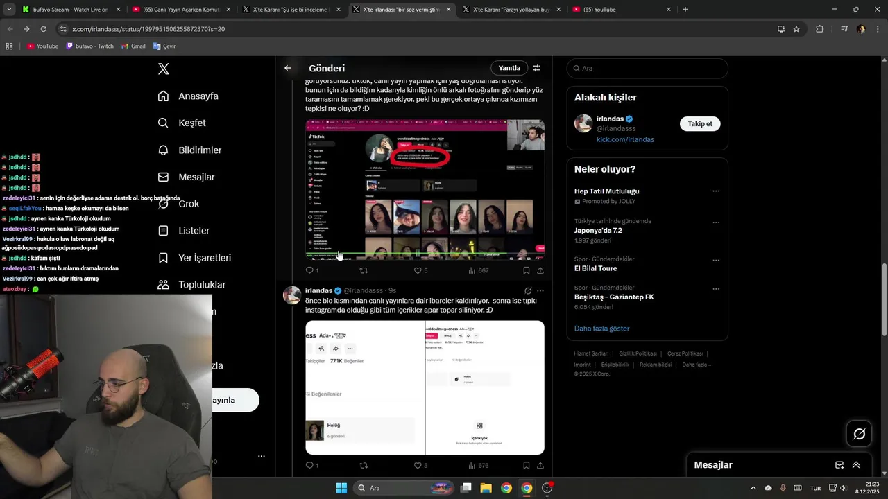Click the Ara search field on X
The height and width of the screenshot is (499, 888).
pyautogui.click(x=647, y=68)
